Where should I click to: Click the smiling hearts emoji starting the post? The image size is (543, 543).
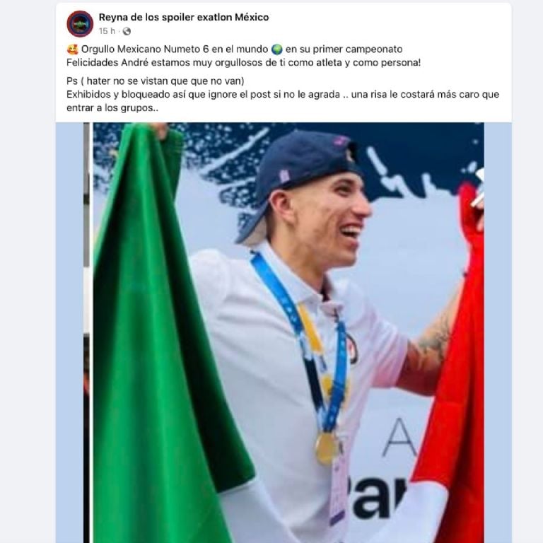72,49
